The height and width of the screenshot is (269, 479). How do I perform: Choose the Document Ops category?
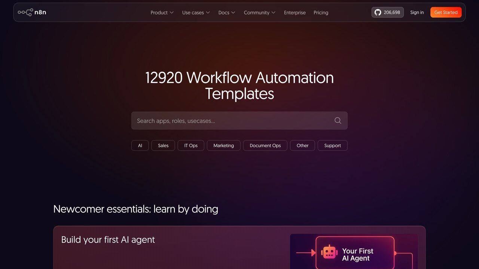tap(265, 145)
